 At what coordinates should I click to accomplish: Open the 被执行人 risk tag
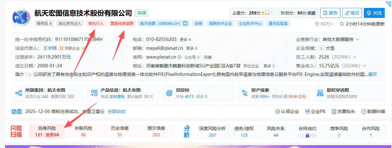point(96,23)
